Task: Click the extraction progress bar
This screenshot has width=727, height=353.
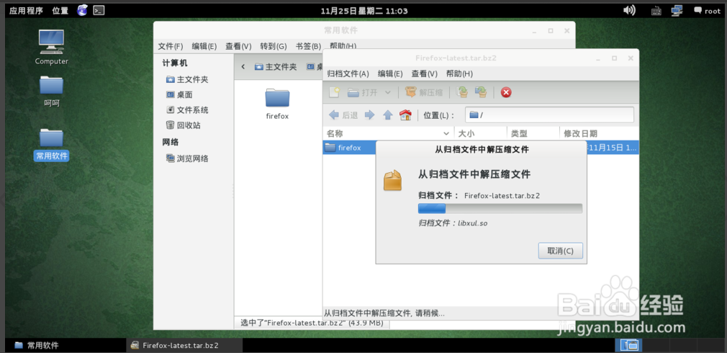Action: coord(500,208)
